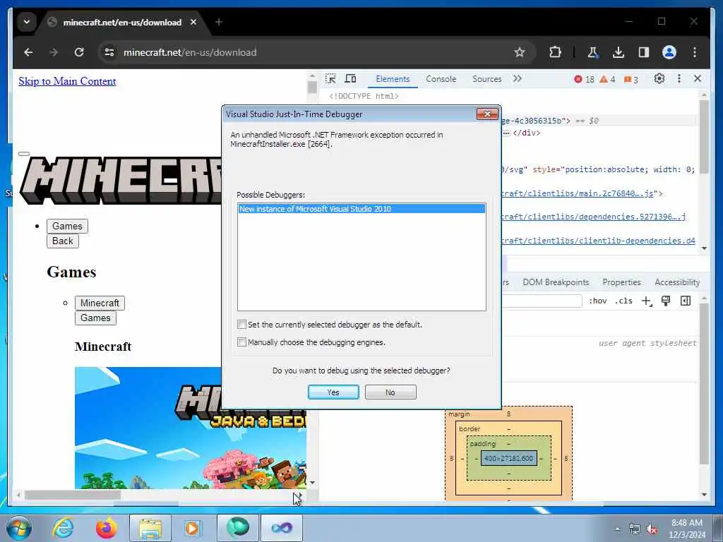The width and height of the screenshot is (723, 542).
Task: Select 'New instance of Microsoft Visual Studio 2010'
Action: coord(361,209)
